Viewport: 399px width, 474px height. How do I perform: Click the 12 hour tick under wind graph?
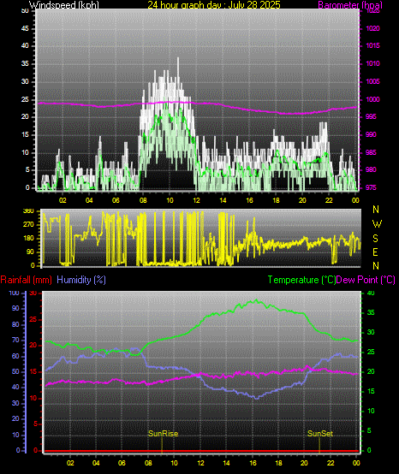[x=196, y=200]
